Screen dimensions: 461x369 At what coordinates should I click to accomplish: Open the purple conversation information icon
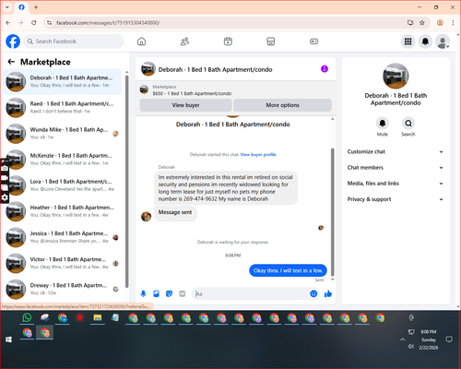point(325,69)
